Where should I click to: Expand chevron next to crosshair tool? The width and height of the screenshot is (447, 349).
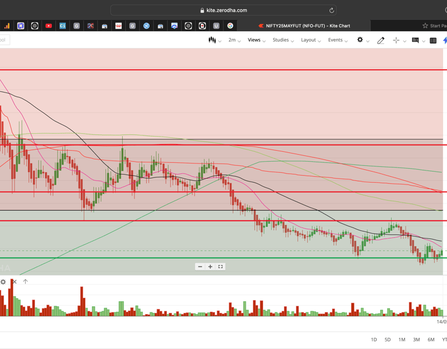coord(405,41)
